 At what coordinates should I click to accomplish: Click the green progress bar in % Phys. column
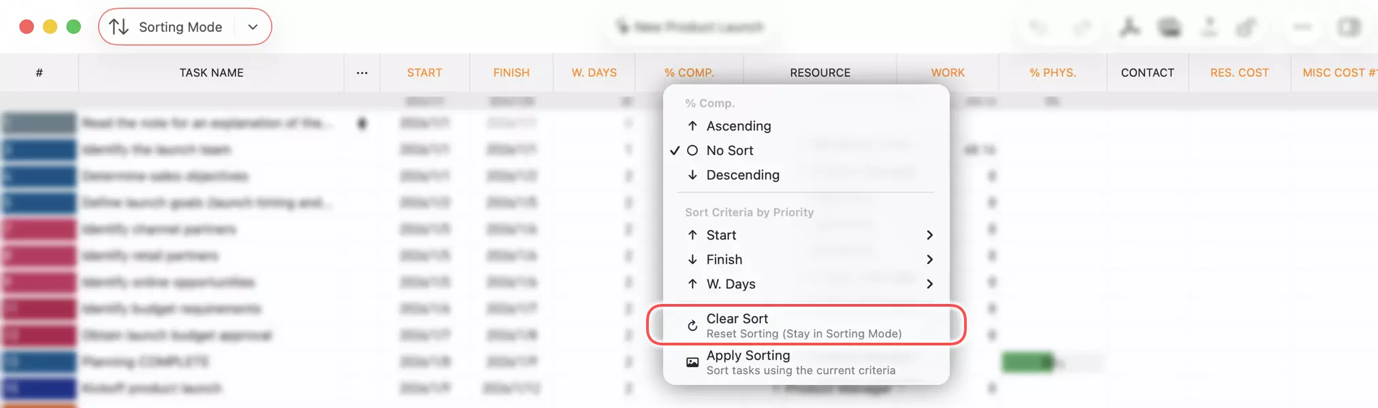click(x=1027, y=362)
